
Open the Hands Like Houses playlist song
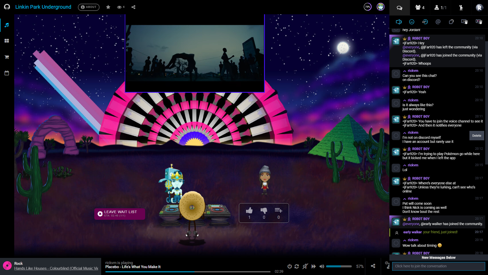point(56,268)
